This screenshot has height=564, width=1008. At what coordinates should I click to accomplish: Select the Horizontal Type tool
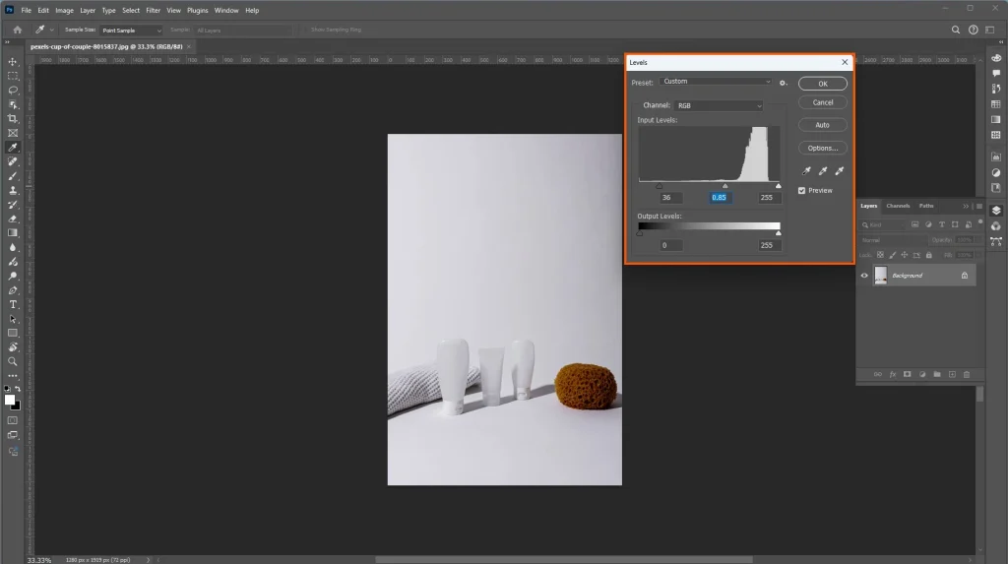(12, 305)
